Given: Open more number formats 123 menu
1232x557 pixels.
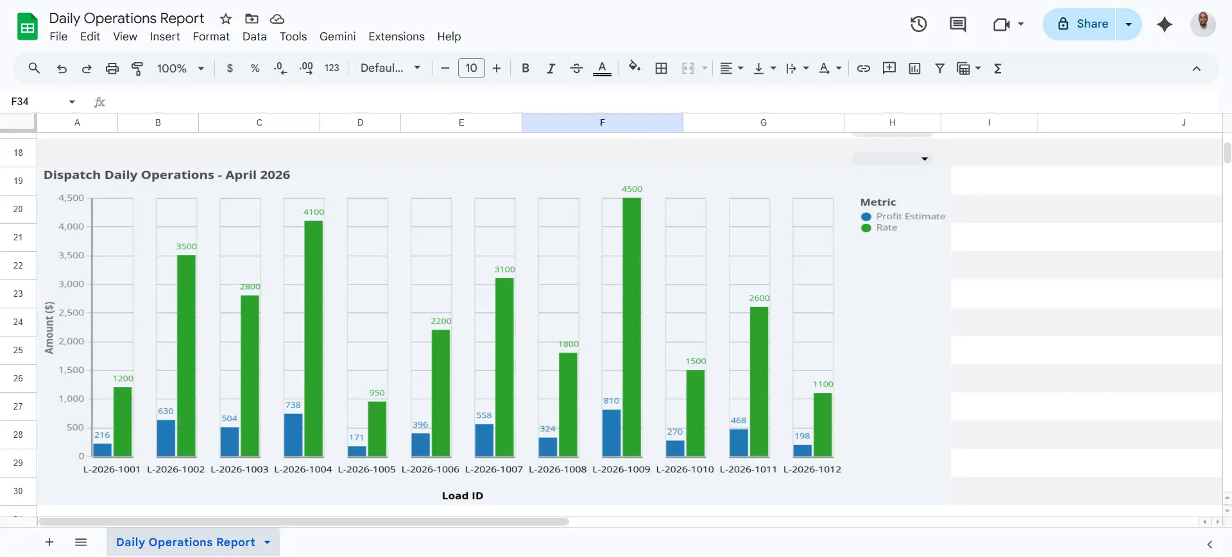Looking at the screenshot, I should pos(332,68).
